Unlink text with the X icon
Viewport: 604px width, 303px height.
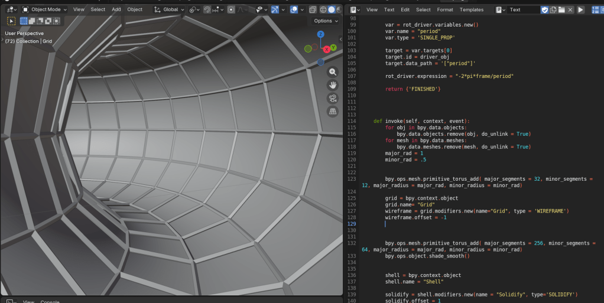click(570, 10)
